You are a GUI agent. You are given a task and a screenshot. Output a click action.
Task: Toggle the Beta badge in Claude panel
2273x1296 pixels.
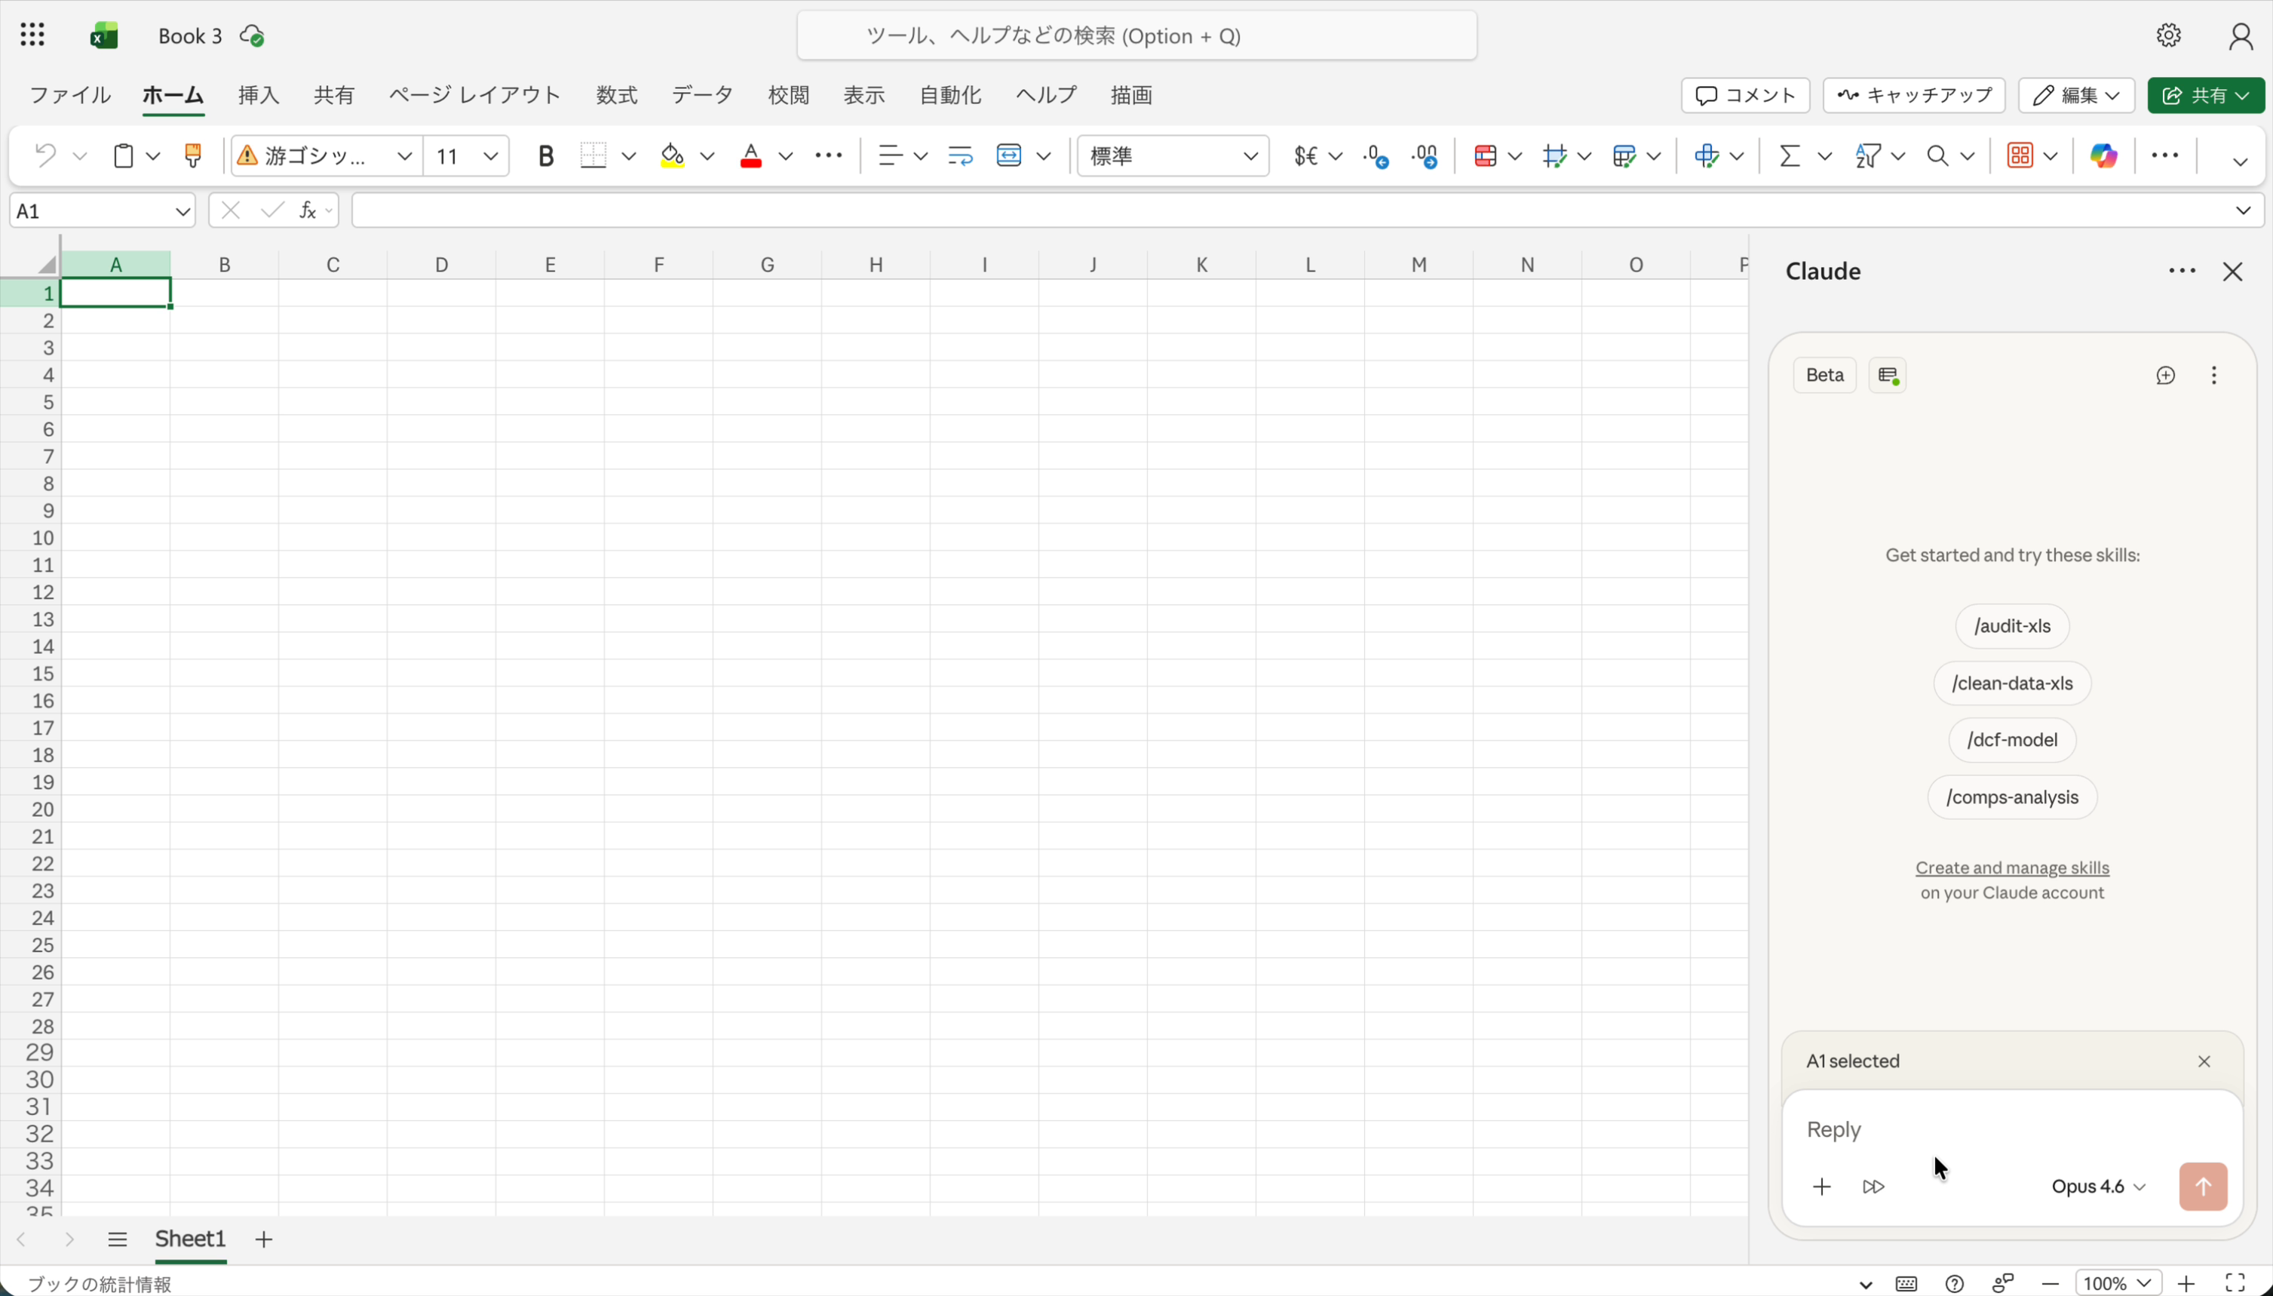[1824, 375]
